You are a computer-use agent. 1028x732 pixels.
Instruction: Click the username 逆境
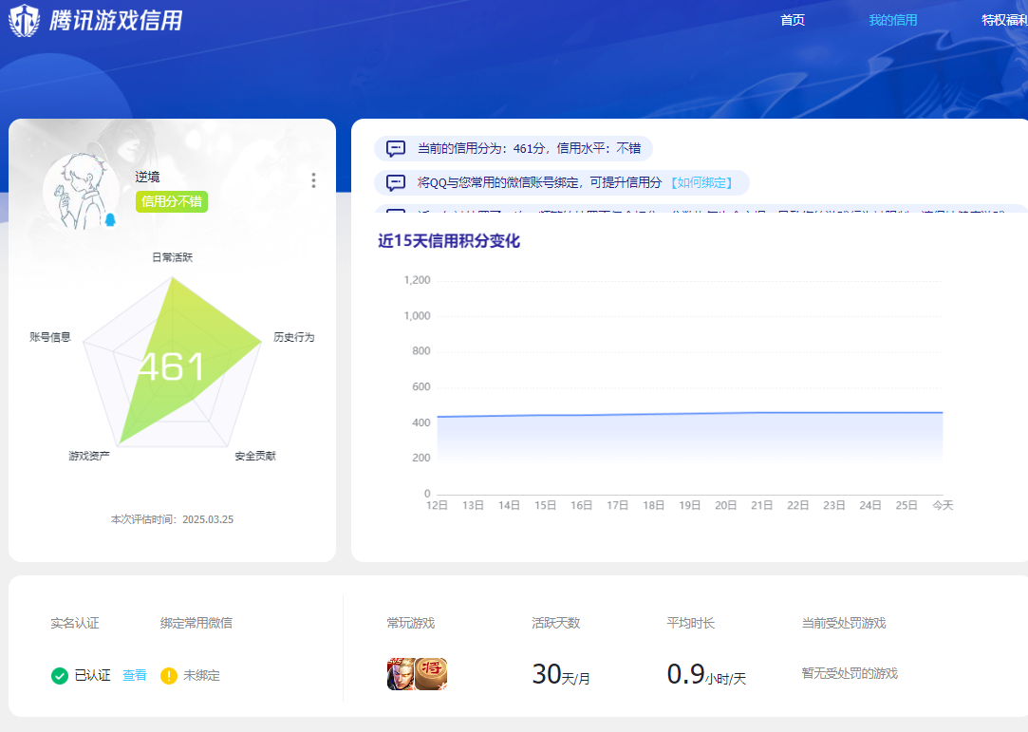pos(147,177)
